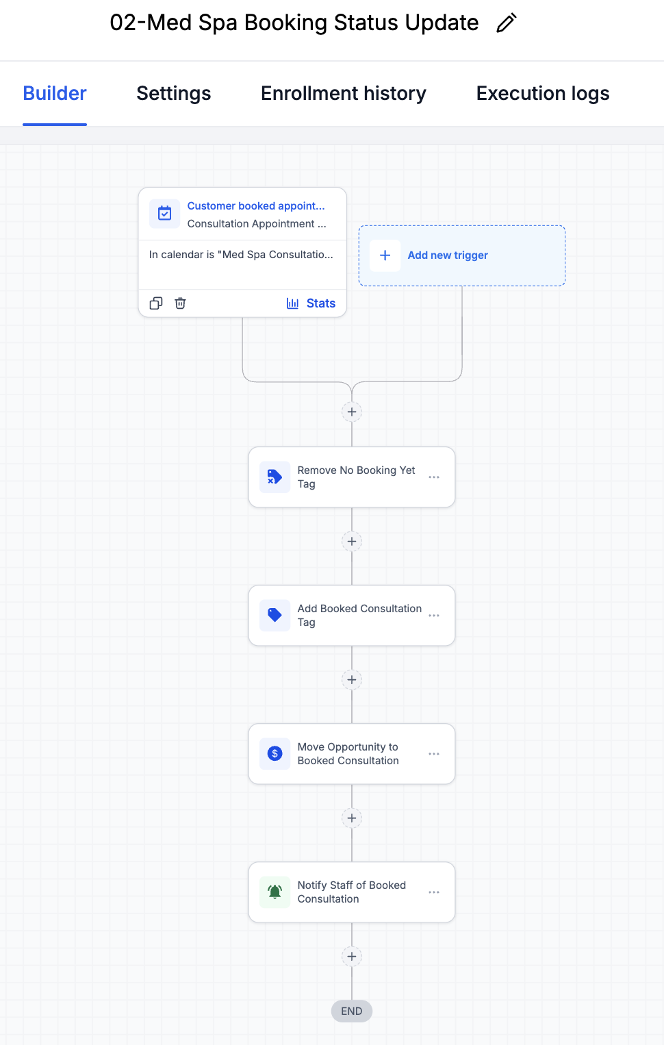This screenshot has width=664, height=1045.
Task: Add step below Remove No Booking Yet Tag
Action: [x=352, y=541]
